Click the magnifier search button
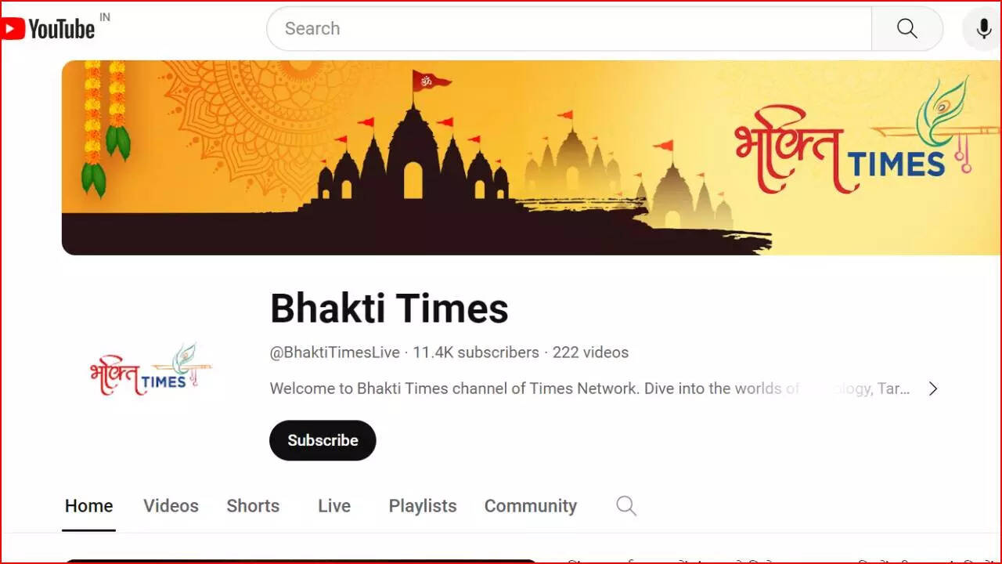Screen dimensions: 1002x564 pyautogui.click(x=907, y=29)
